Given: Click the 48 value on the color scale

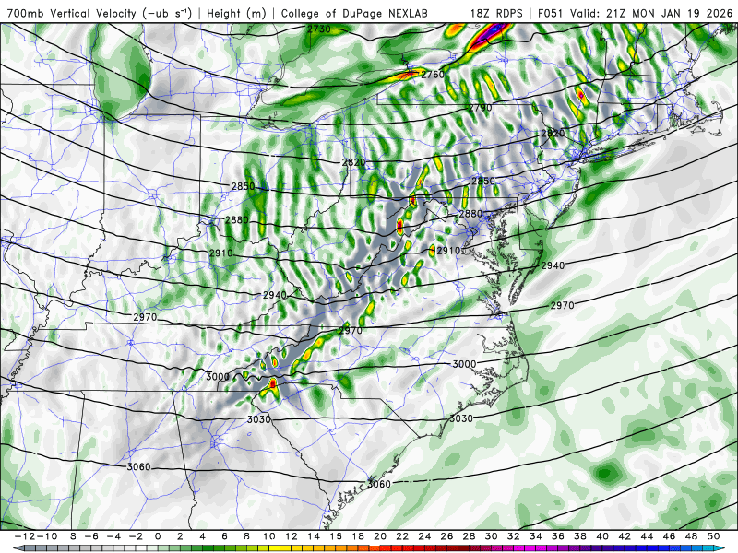Looking at the screenshot, I should pyautogui.click(x=691, y=536).
